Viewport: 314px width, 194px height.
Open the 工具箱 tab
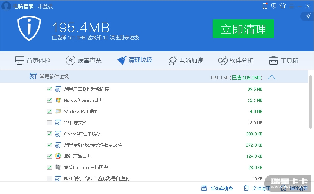point(283,60)
